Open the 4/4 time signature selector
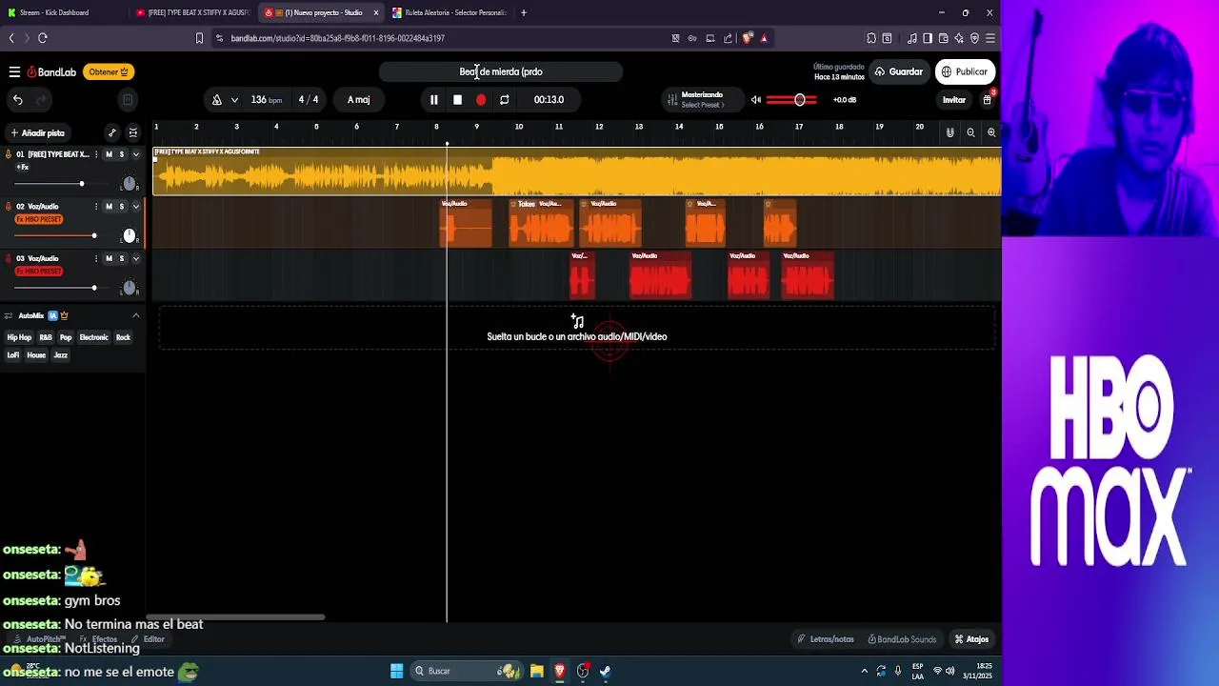The width and height of the screenshot is (1219, 686). (x=309, y=99)
